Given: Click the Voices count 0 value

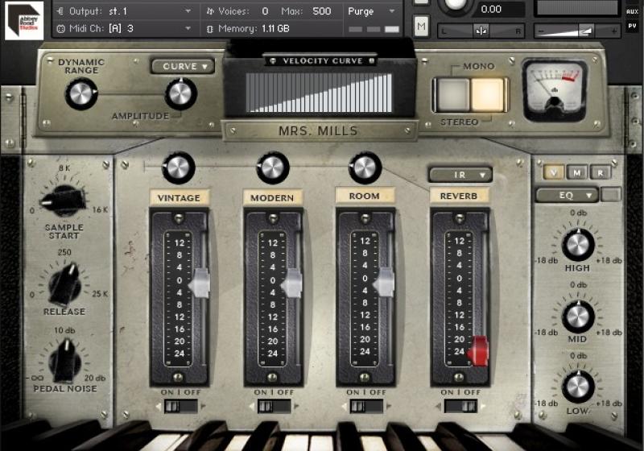Looking at the screenshot, I should click(x=266, y=11).
